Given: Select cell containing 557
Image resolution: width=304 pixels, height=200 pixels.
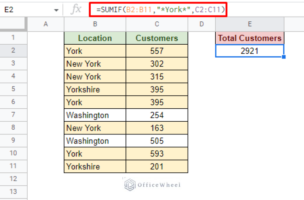Looking at the screenshot, I should [157, 51].
